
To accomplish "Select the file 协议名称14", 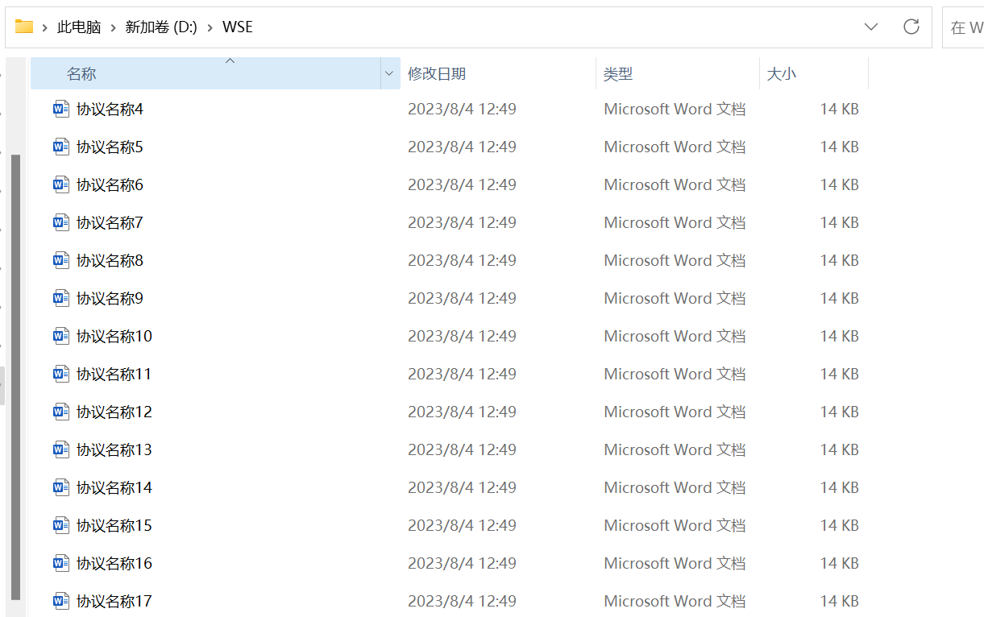I will tap(114, 487).
